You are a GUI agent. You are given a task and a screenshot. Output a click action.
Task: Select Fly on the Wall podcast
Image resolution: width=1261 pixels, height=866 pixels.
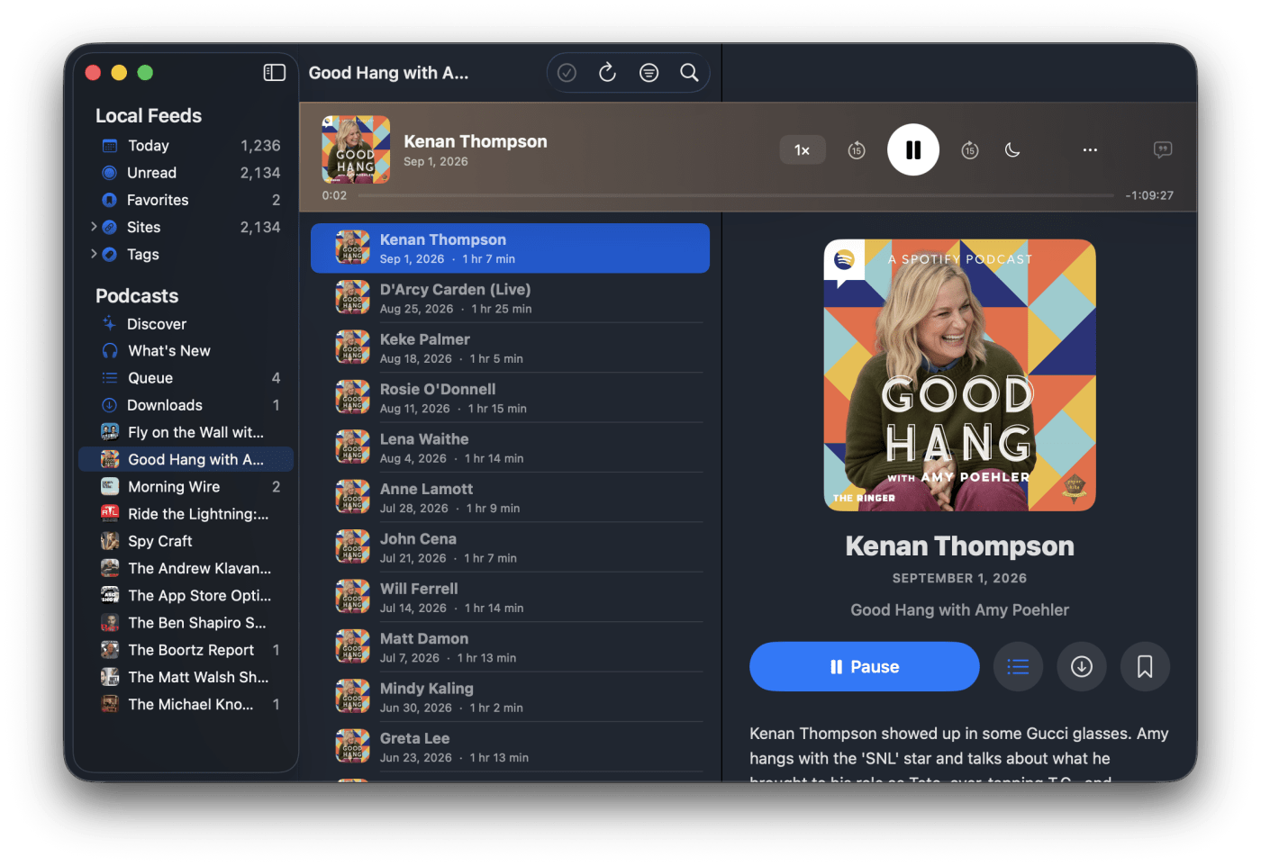click(186, 432)
